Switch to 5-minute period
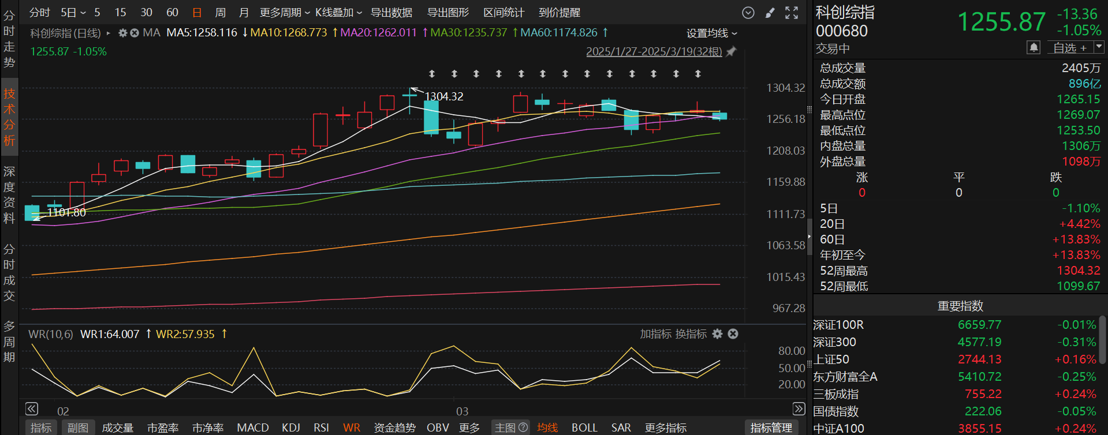The width and height of the screenshot is (1108, 435). [x=97, y=12]
